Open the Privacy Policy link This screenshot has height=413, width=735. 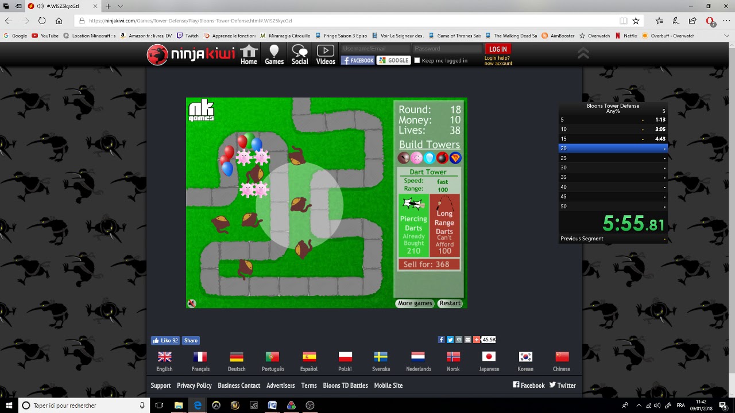pos(194,385)
